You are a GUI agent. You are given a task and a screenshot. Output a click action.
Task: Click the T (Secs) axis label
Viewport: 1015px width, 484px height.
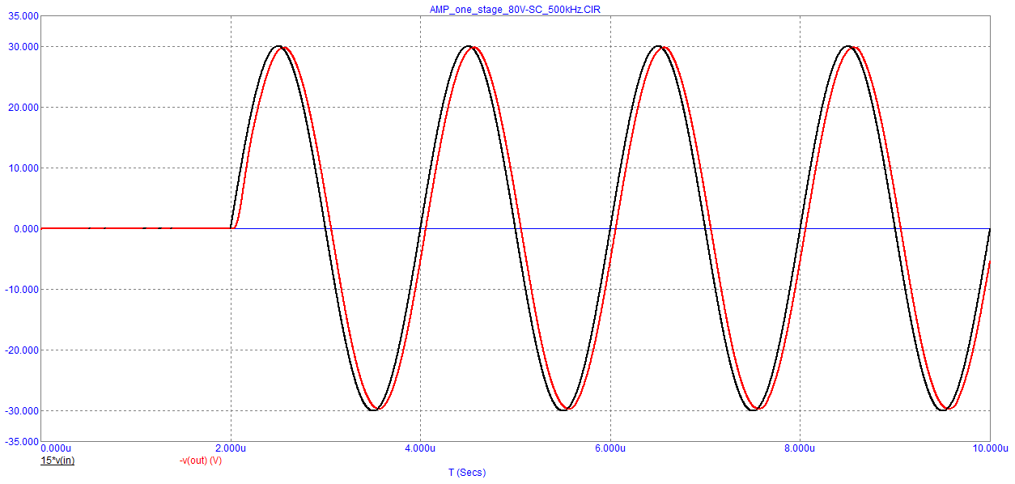tap(467, 472)
